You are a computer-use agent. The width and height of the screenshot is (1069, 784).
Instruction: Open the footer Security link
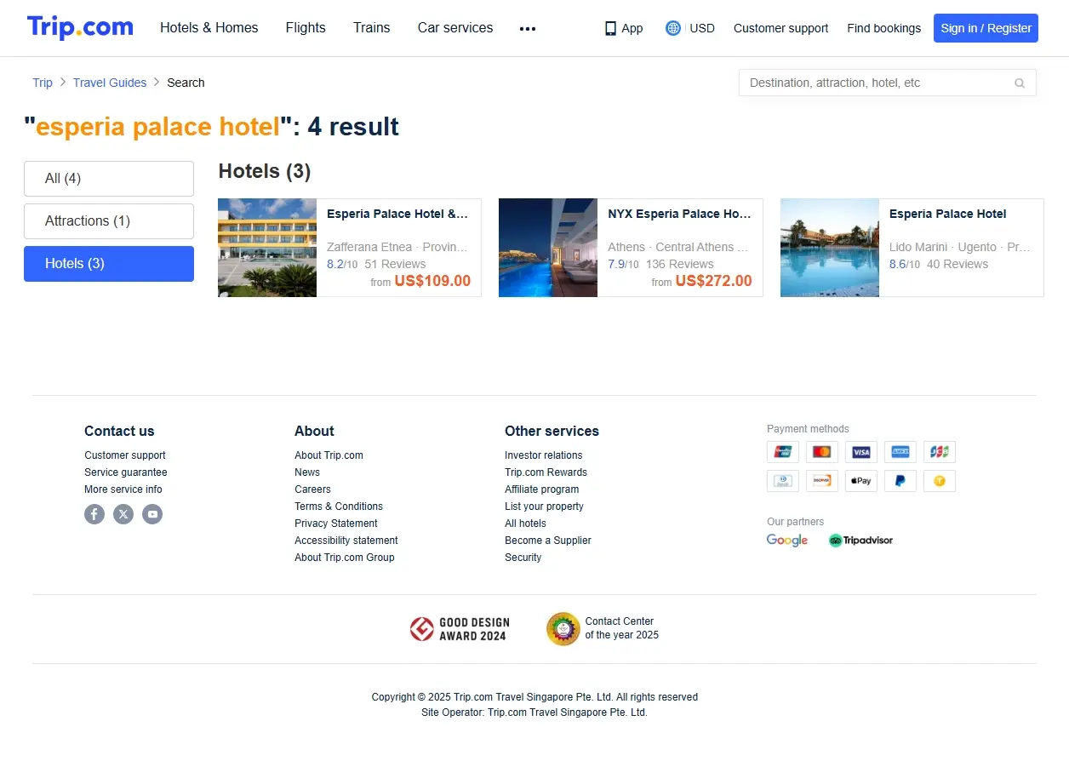pos(523,558)
